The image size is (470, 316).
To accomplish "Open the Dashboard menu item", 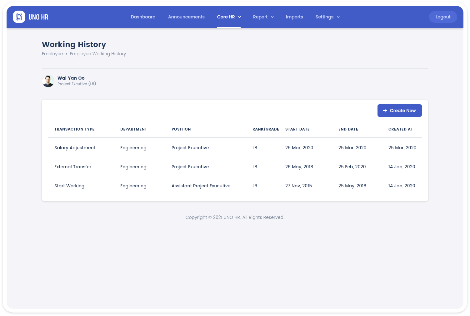I will tap(143, 17).
